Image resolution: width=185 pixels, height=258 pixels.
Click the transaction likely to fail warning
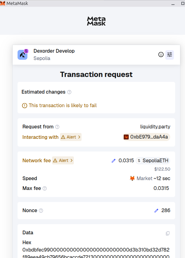(x=59, y=106)
